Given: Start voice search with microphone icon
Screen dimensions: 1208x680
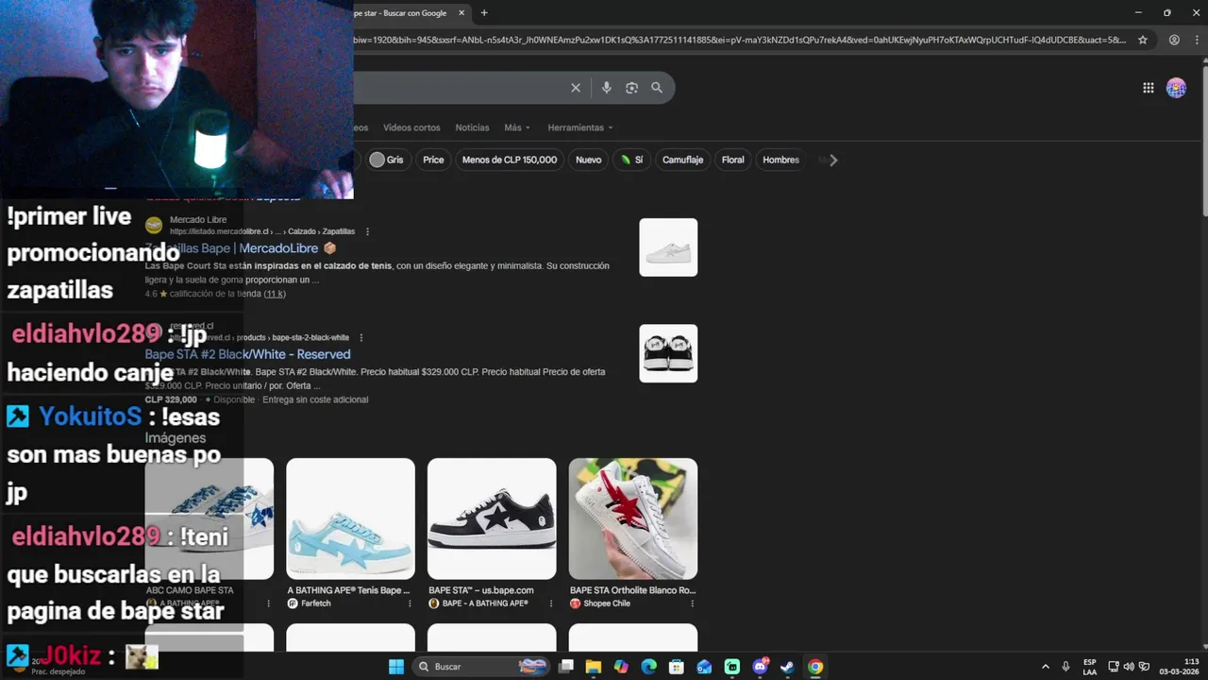Looking at the screenshot, I should [x=606, y=88].
